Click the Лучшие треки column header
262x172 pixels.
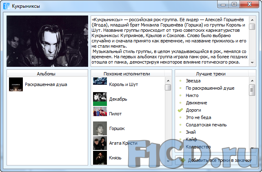point(212,74)
